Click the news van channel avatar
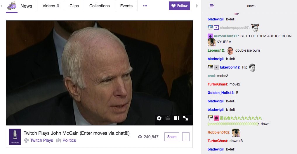The height and width of the screenshot is (154, 297). pyautogui.click(x=12, y=6)
